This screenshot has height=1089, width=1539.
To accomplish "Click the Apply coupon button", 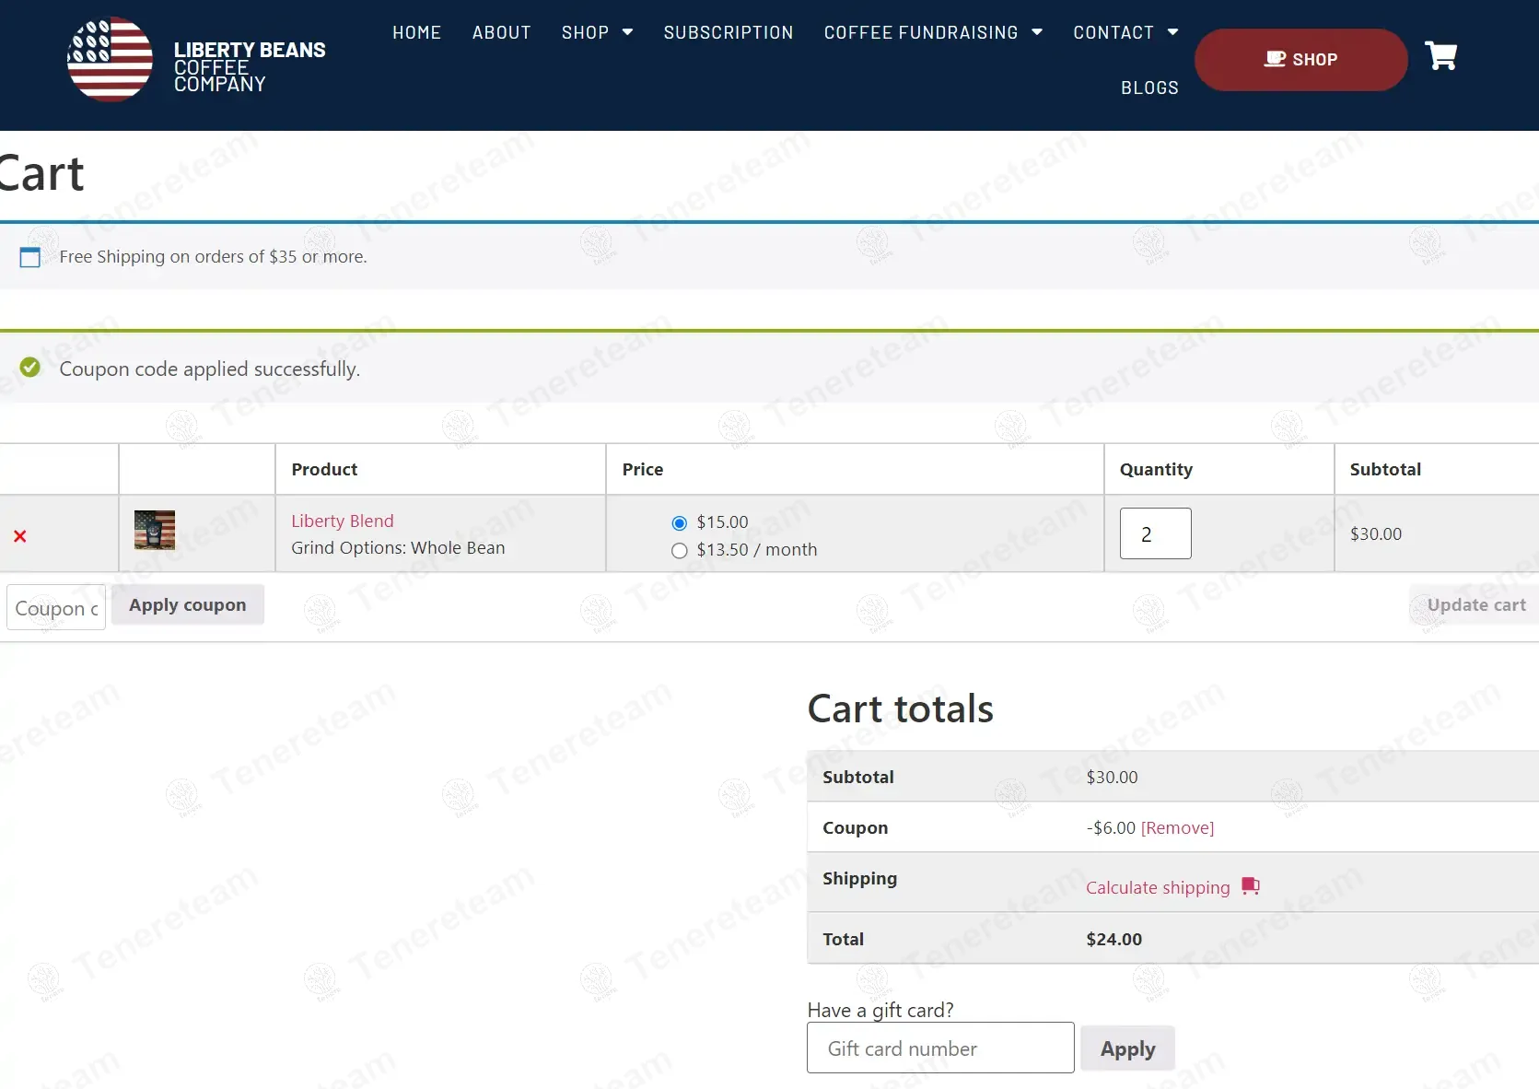I will [188, 605].
